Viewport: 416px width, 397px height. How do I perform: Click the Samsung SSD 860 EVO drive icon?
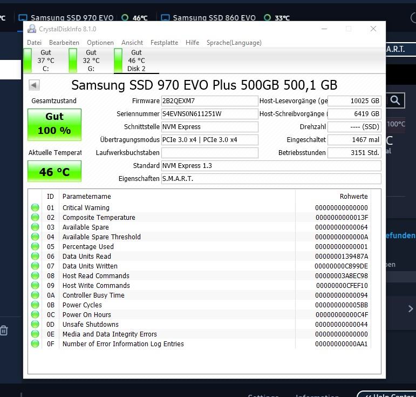pos(165,18)
